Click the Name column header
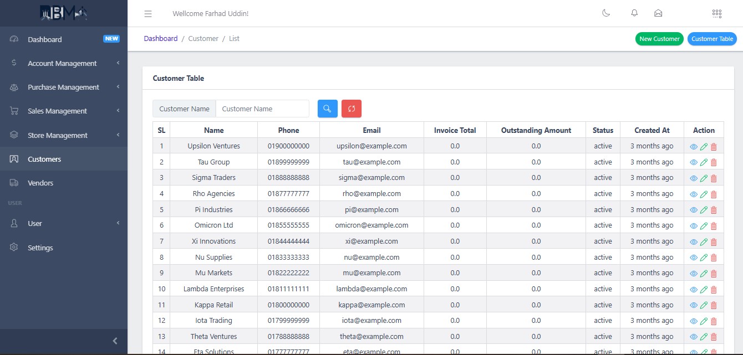The width and height of the screenshot is (743, 355). click(x=213, y=130)
